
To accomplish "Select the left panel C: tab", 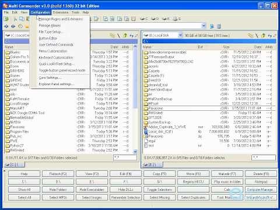I will (x=15, y=164).
